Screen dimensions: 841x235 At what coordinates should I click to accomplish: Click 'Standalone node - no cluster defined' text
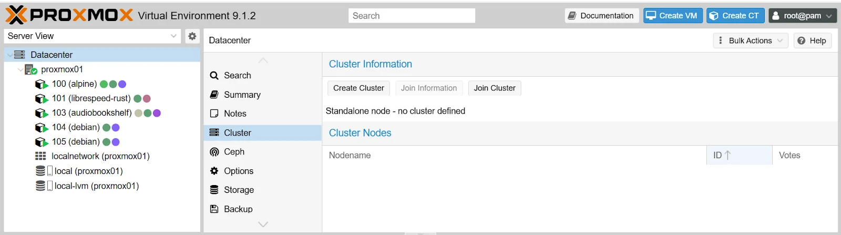tap(395, 111)
